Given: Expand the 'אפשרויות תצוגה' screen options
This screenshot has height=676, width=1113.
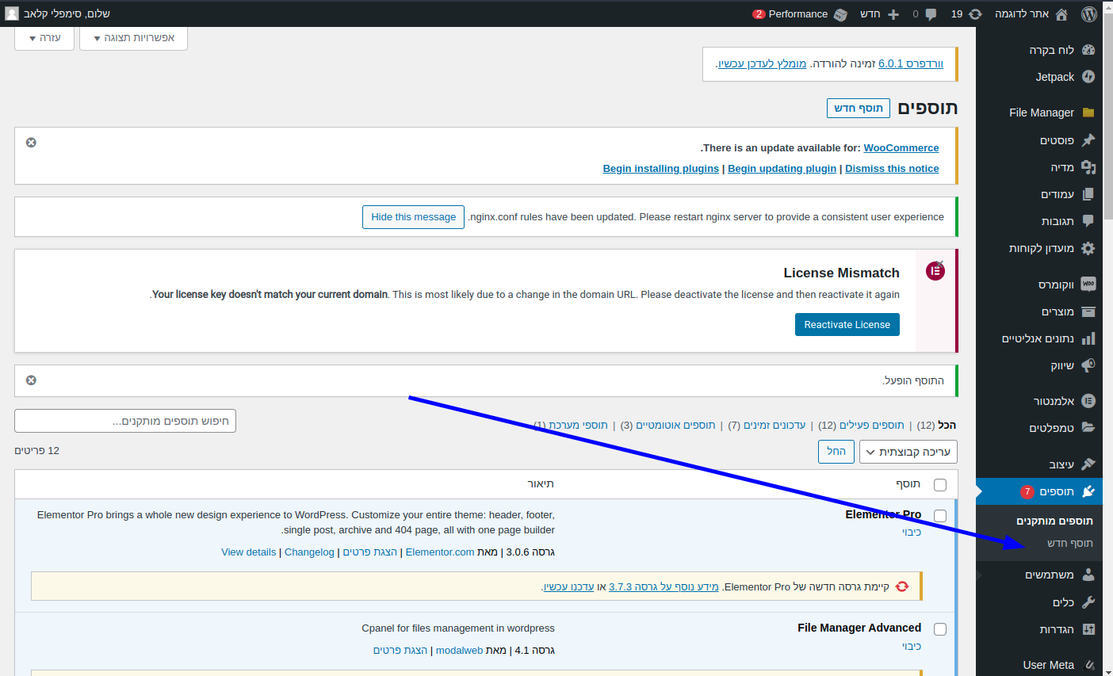Looking at the screenshot, I should pos(133,38).
